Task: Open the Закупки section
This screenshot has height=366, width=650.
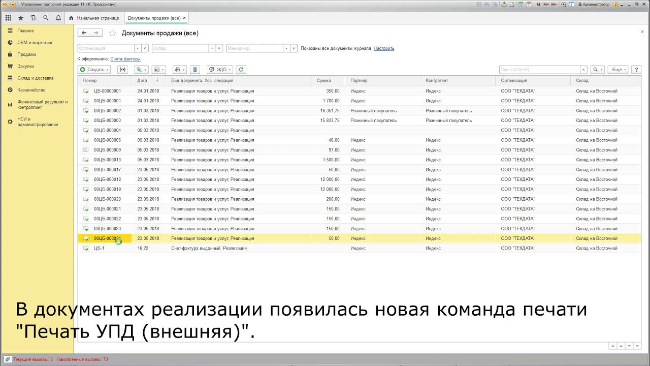Action: (25, 66)
